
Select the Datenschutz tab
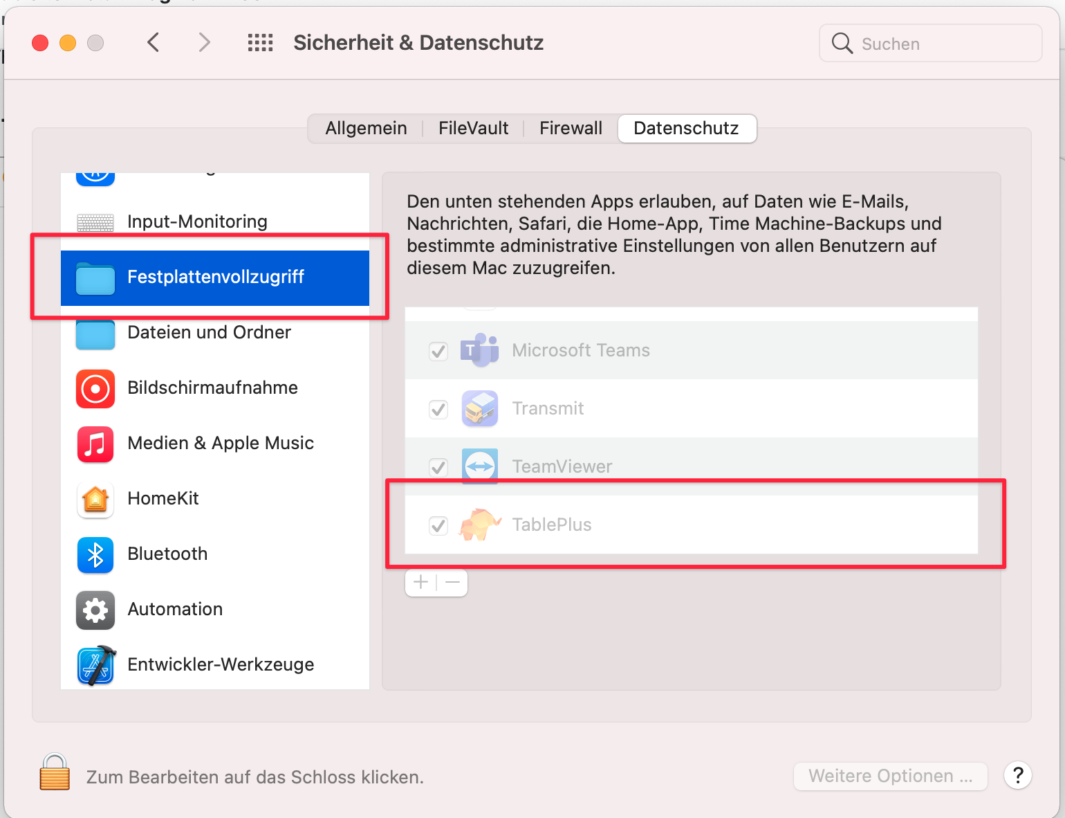[x=687, y=128]
